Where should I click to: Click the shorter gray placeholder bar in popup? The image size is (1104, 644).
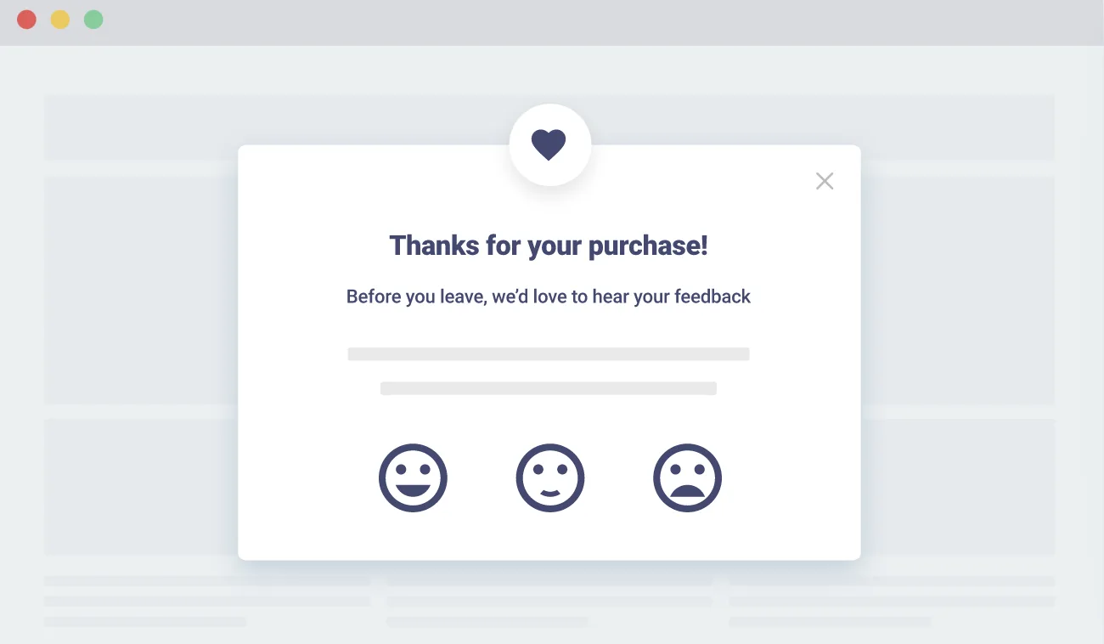click(549, 388)
